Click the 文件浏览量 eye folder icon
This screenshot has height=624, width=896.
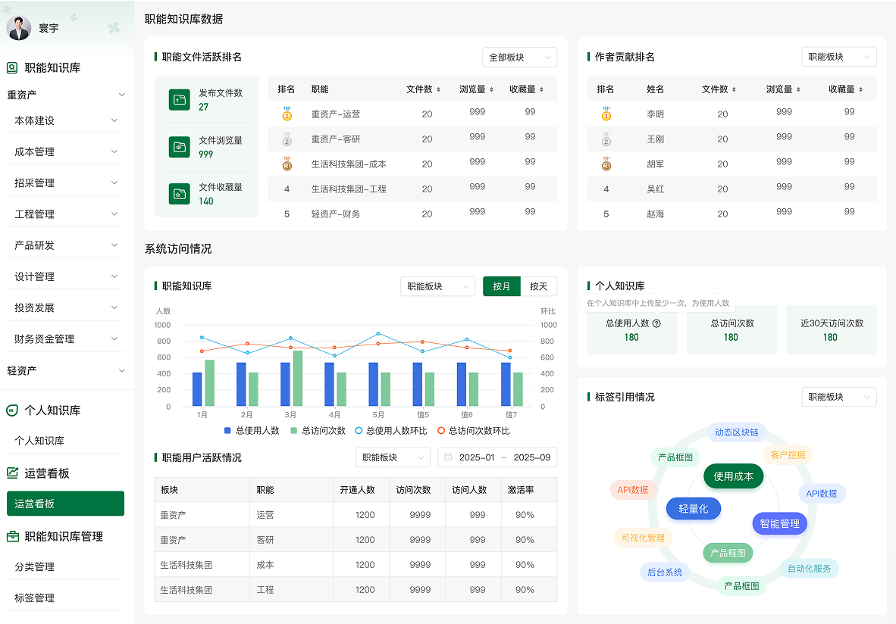(180, 147)
